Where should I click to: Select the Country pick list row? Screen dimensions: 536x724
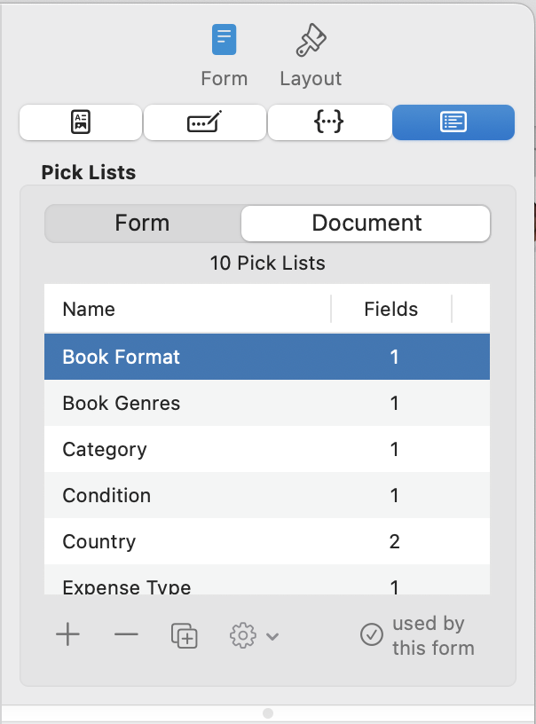point(99,541)
